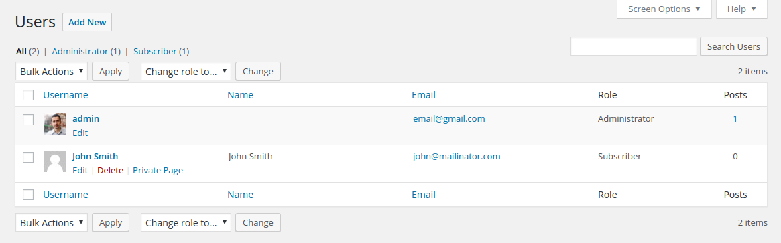Select the John Smith row checkbox
The height and width of the screenshot is (243, 781).
click(x=28, y=157)
